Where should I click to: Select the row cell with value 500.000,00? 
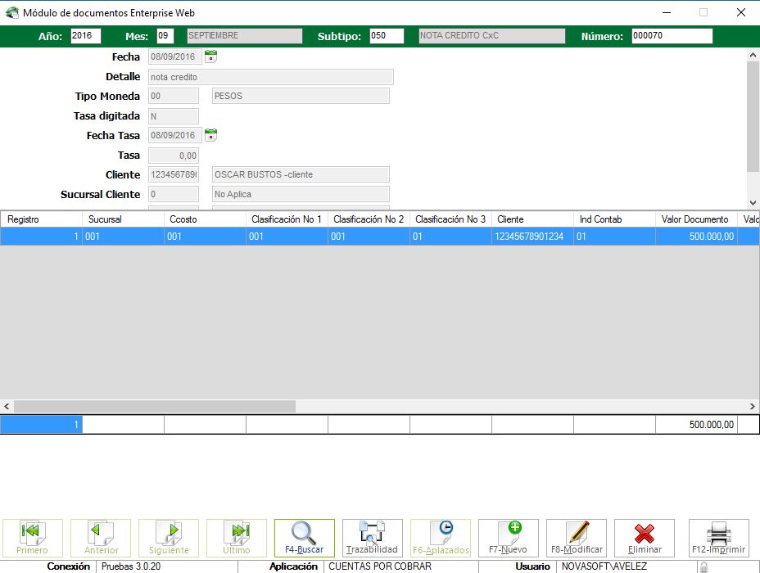696,237
